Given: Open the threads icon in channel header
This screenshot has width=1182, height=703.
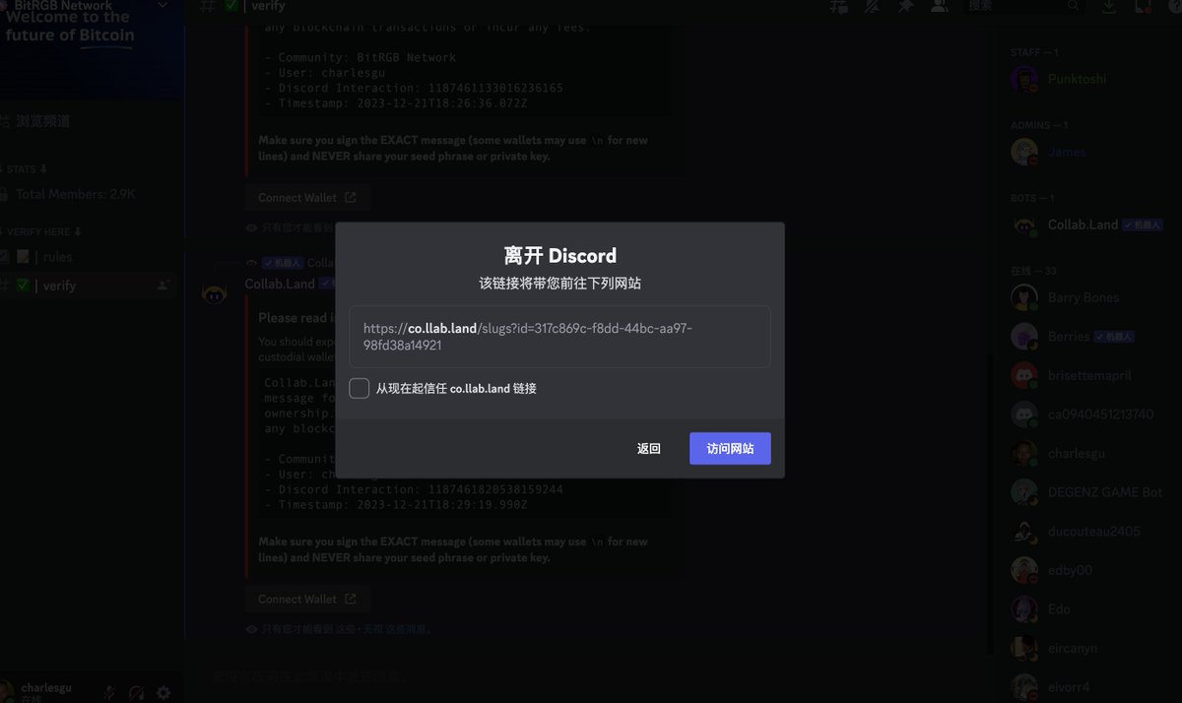Looking at the screenshot, I should 839,6.
